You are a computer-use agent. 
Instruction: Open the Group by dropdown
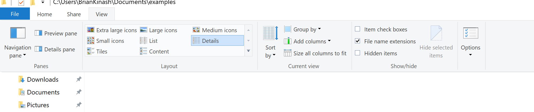click(303, 29)
